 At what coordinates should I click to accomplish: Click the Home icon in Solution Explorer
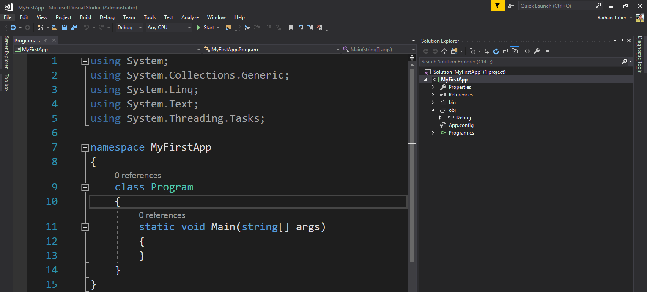click(x=444, y=51)
